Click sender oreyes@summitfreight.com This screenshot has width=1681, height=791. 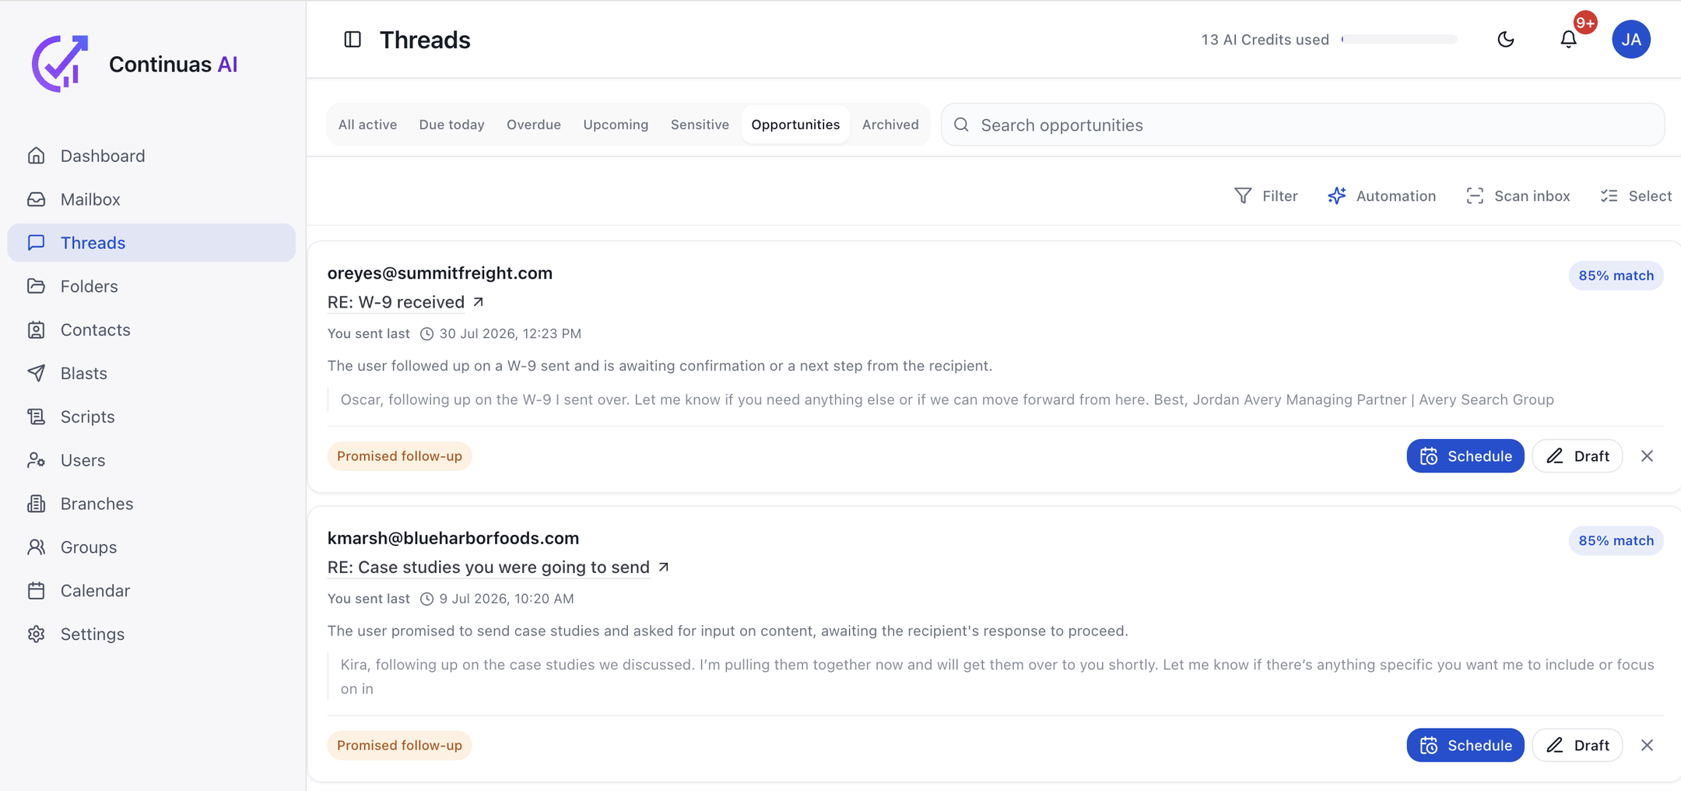click(x=440, y=273)
